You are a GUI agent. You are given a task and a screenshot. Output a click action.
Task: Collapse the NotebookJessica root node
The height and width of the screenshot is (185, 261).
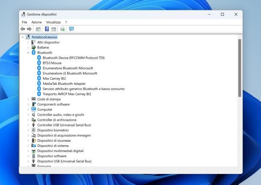tap(23, 37)
